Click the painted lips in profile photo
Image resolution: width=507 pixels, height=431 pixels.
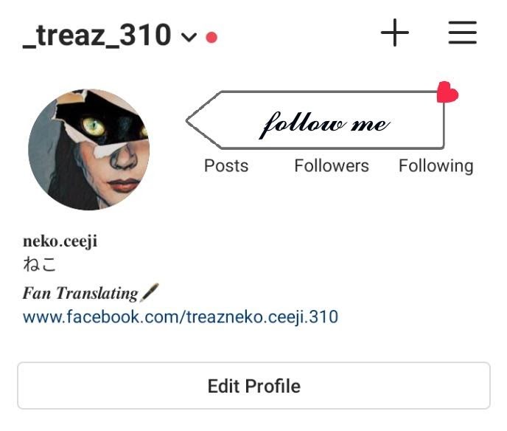coord(123,185)
